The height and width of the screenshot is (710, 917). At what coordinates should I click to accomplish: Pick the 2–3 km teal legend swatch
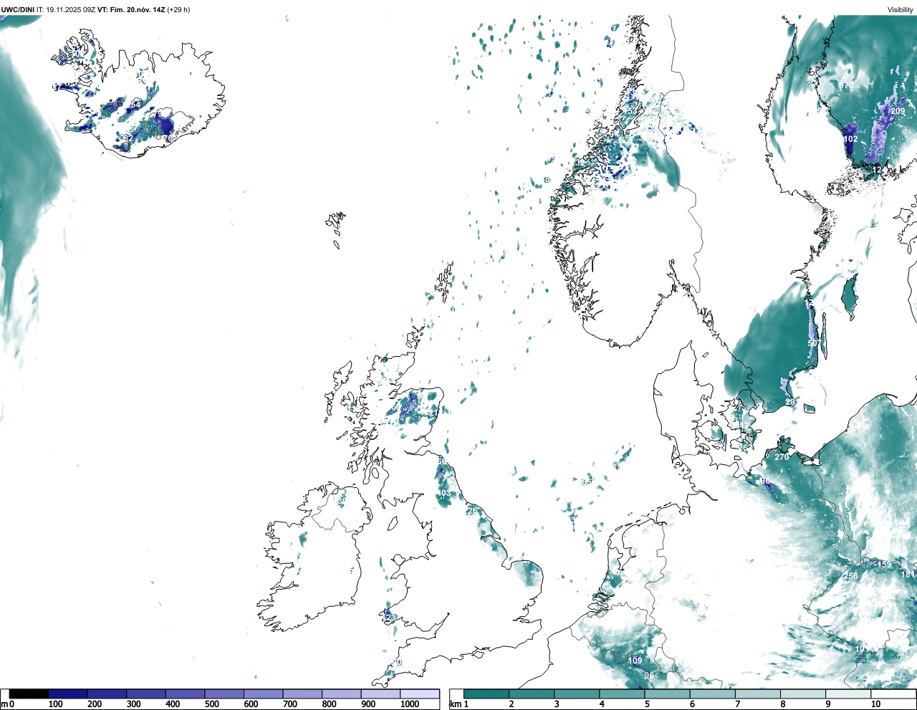click(532, 694)
